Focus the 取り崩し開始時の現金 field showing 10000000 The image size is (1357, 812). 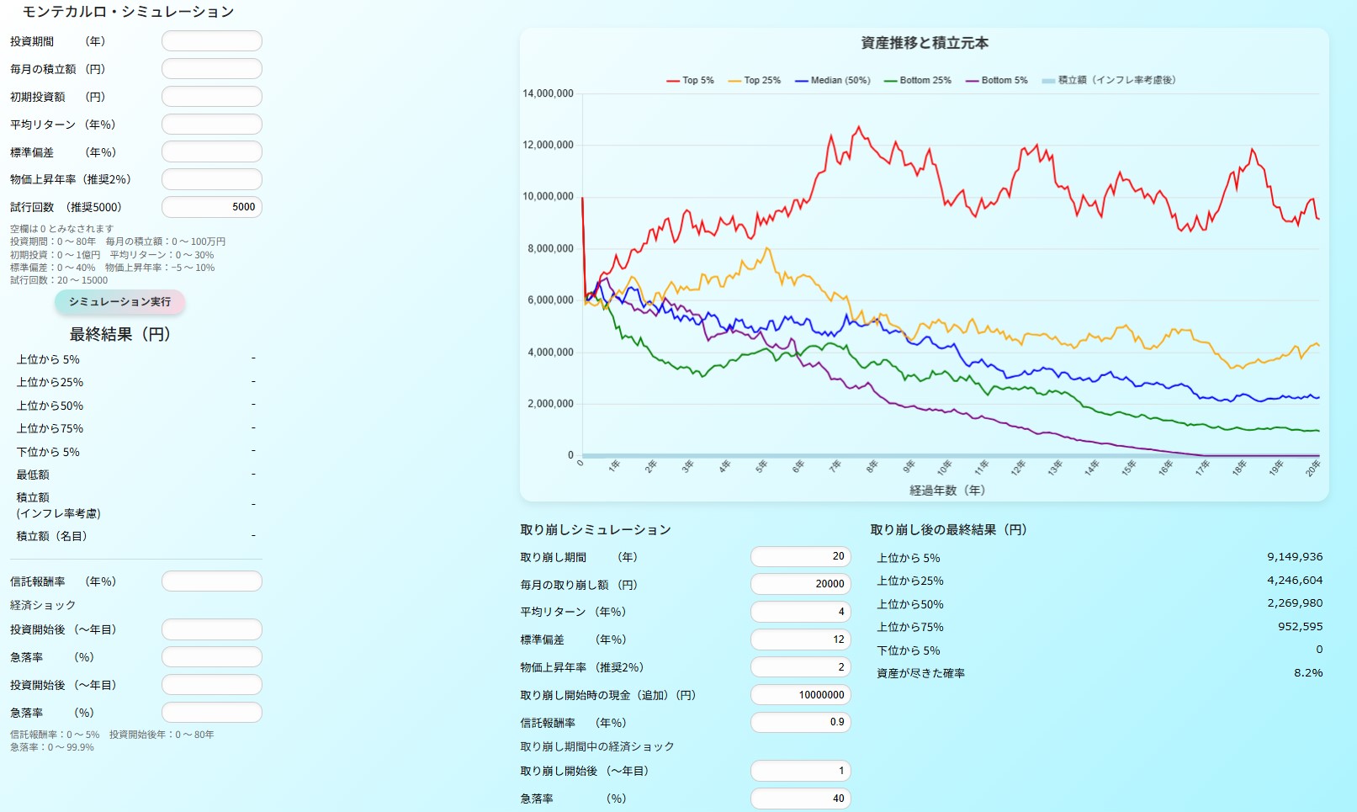coord(800,695)
